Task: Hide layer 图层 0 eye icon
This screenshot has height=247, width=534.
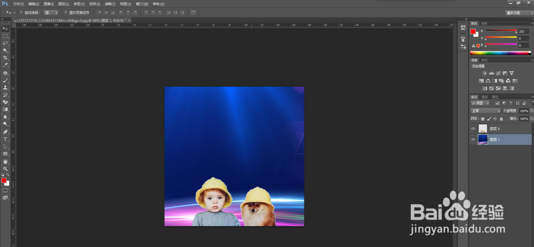Action: (473, 129)
